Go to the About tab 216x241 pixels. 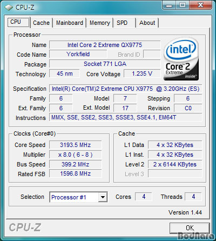point(147,23)
